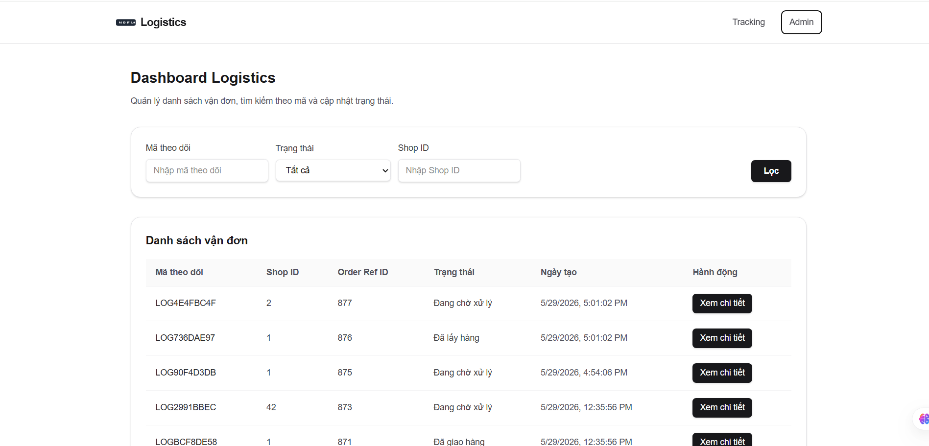The height and width of the screenshot is (446, 929).
Task: View details for LOG2991BBEC
Action: point(722,407)
